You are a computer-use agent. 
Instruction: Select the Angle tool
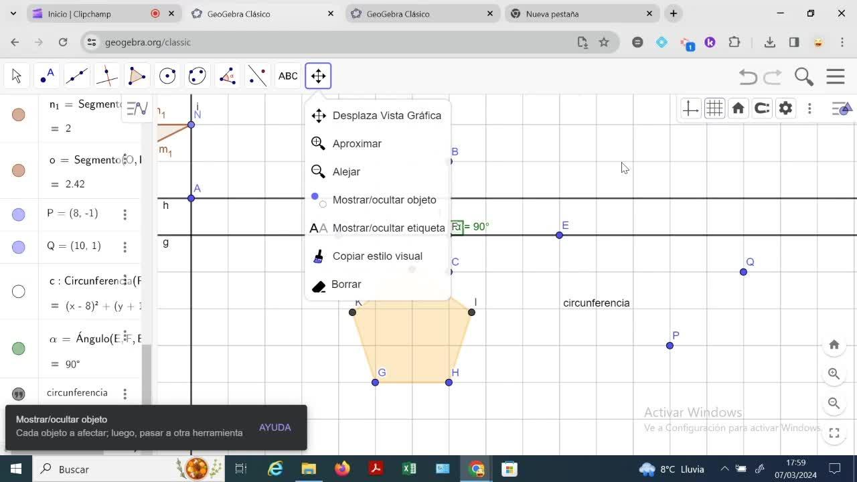pos(228,76)
